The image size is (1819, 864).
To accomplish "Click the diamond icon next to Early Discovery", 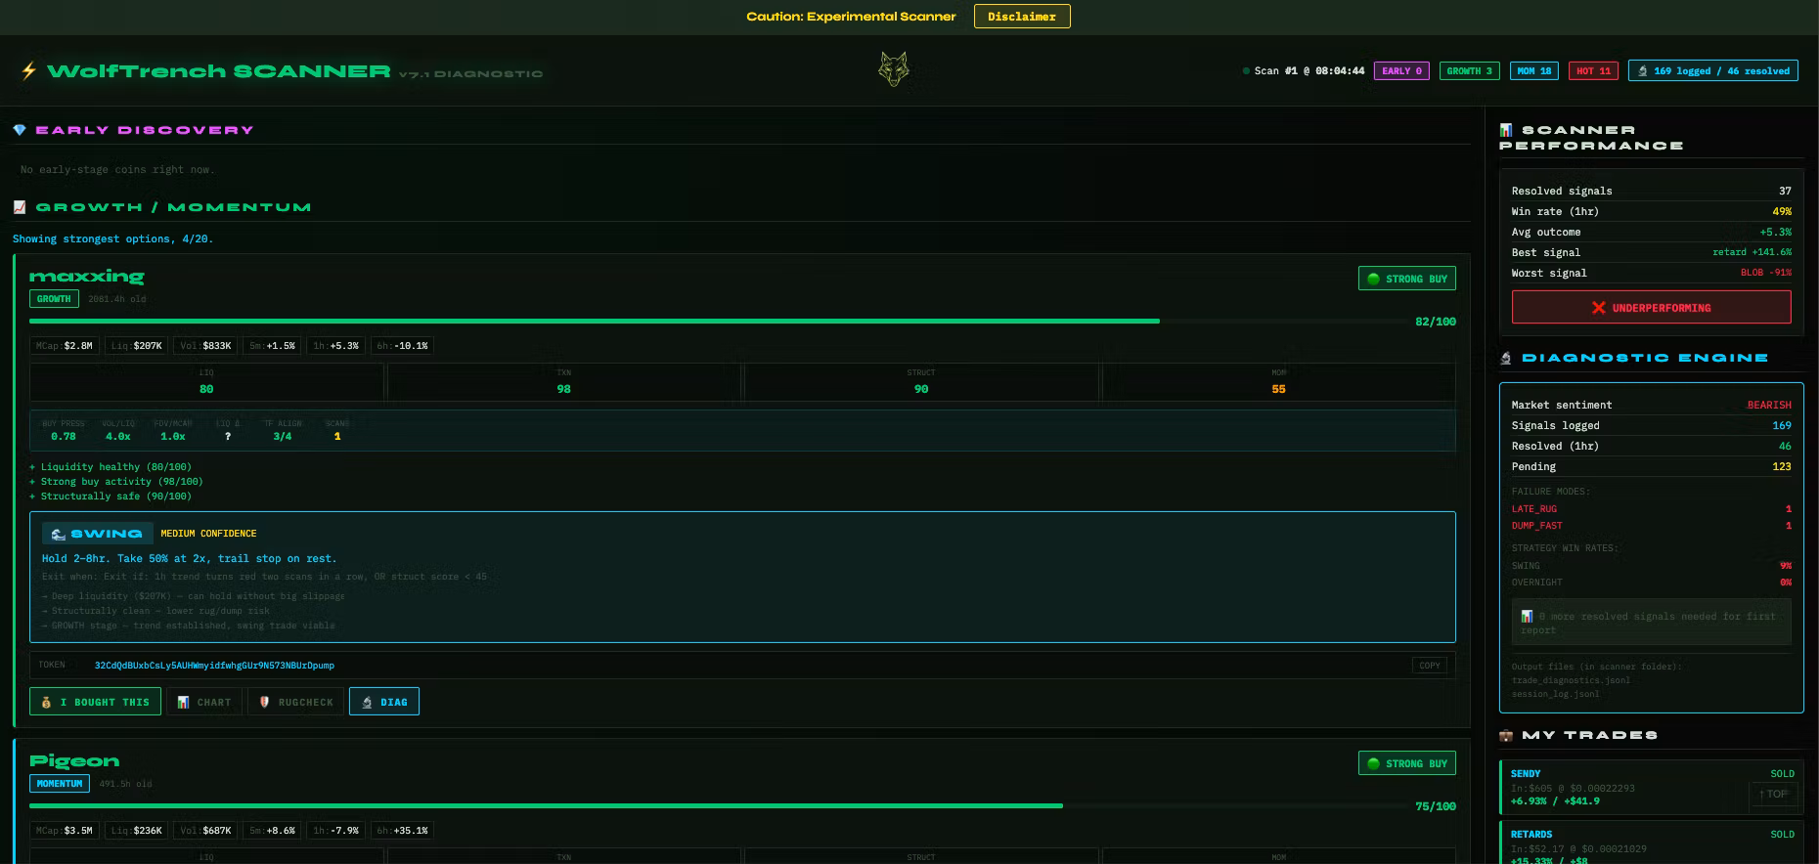I will (x=20, y=130).
